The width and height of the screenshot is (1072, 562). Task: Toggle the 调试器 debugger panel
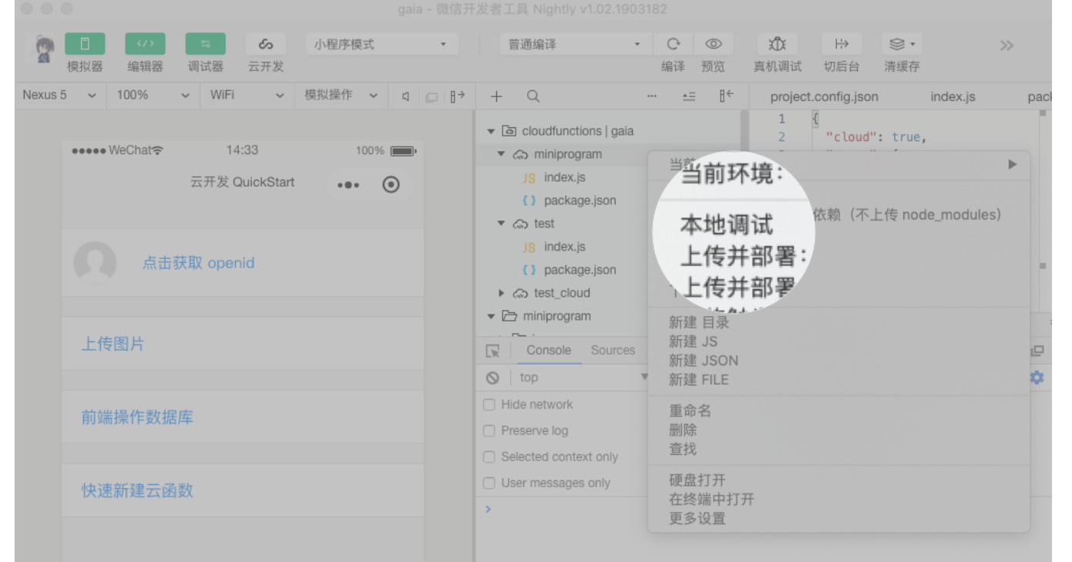pos(206,44)
